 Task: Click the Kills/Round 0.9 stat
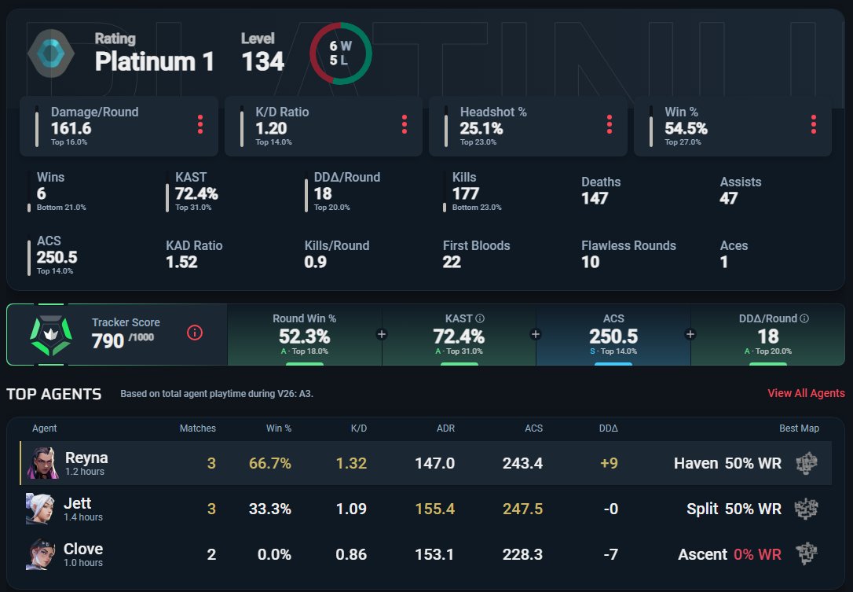coord(337,255)
